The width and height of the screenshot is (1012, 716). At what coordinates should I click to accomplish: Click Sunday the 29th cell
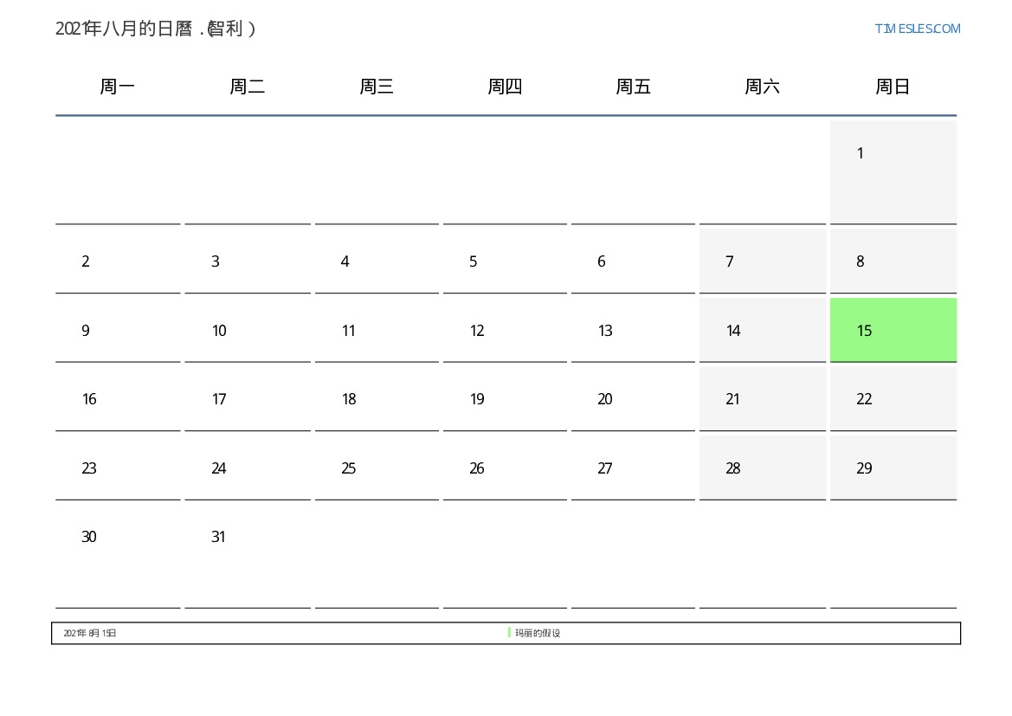click(893, 468)
